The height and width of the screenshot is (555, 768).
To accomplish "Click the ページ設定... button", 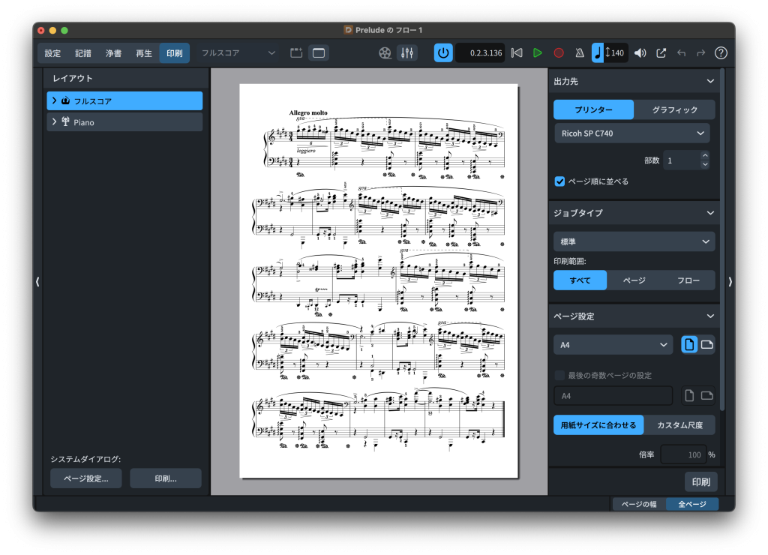I will click(x=85, y=478).
